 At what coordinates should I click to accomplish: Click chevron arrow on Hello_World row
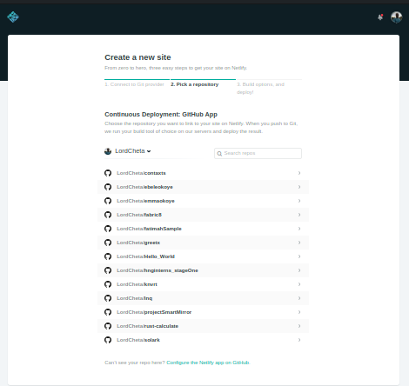point(299,256)
